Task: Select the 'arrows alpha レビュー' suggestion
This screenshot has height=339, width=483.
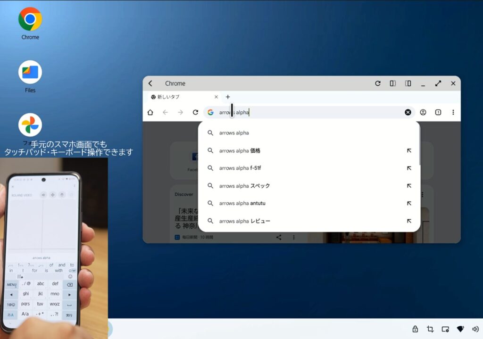Action: (309, 221)
